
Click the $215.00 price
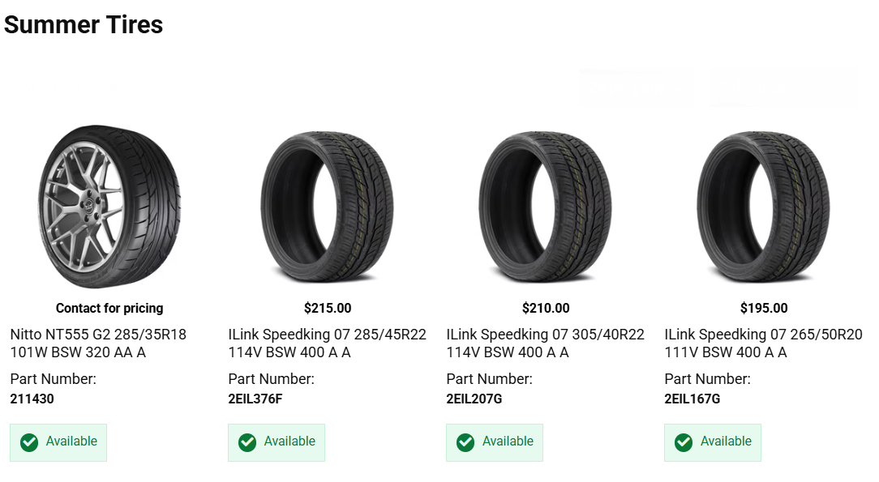[328, 308]
